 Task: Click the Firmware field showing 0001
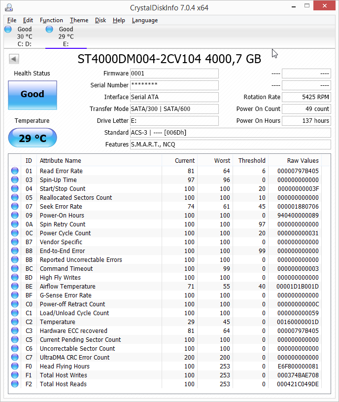tap(174, 73)
